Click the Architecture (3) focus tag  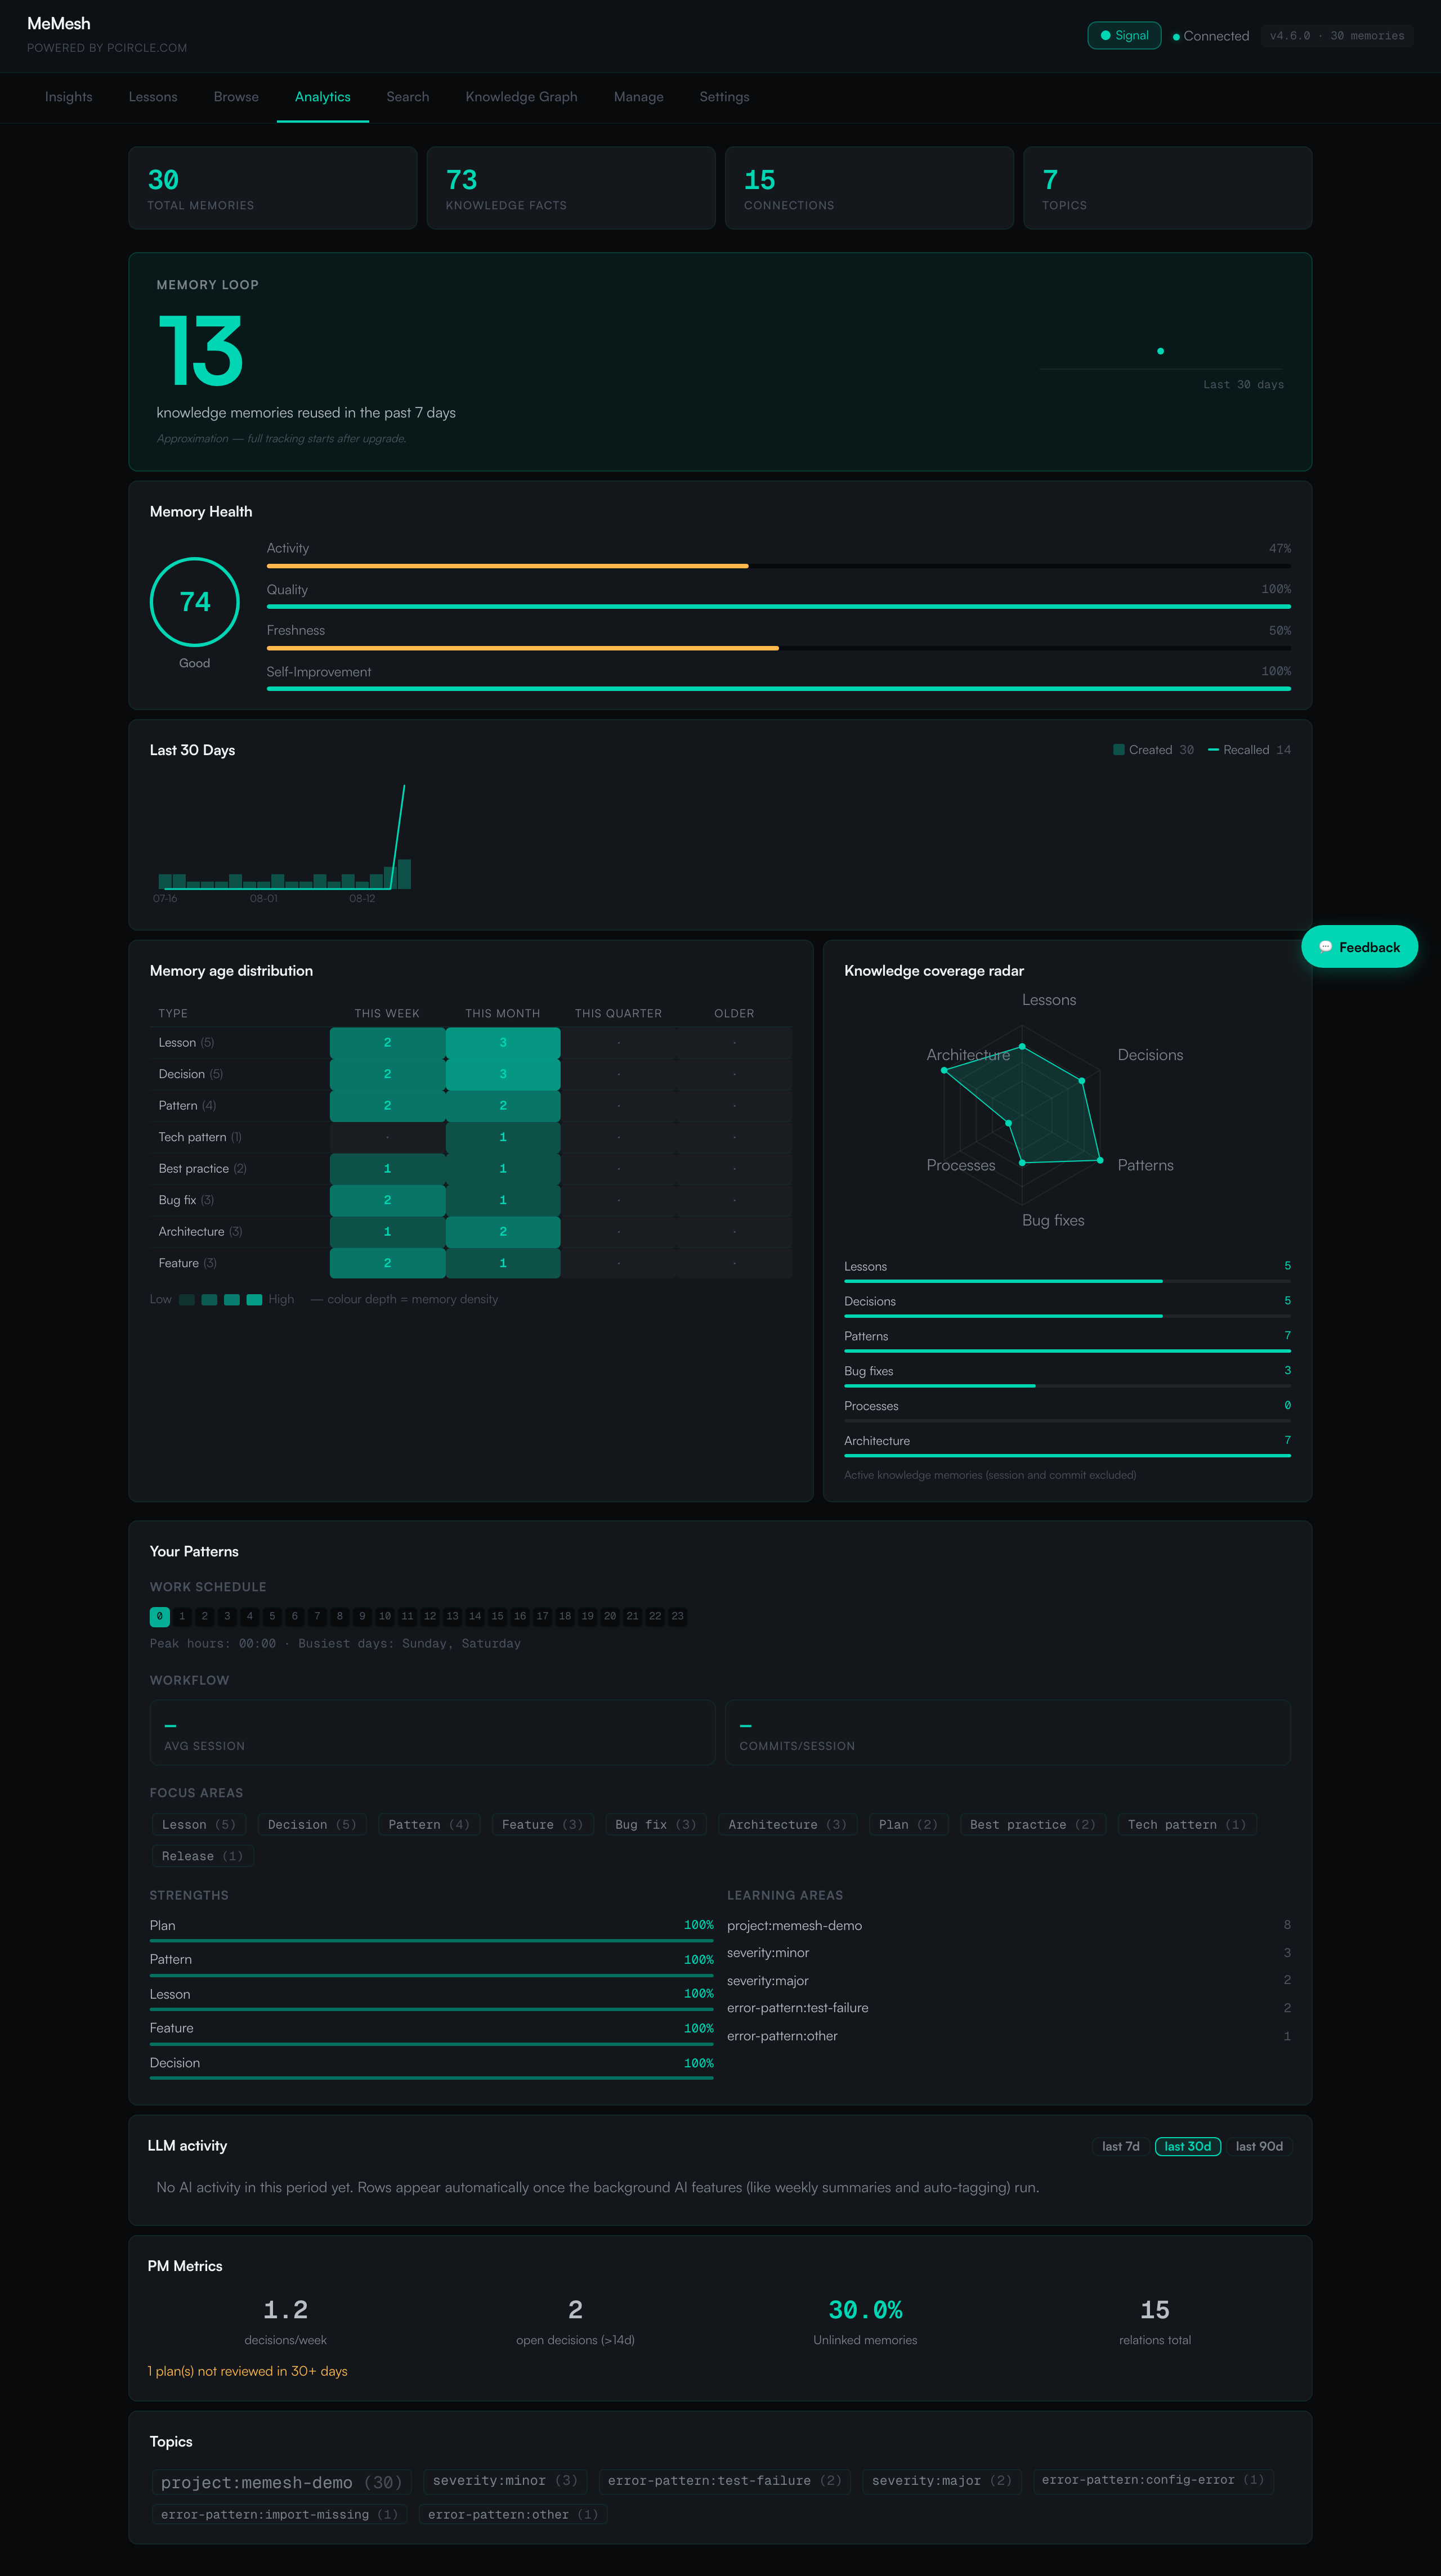[x=787, y=1825]
